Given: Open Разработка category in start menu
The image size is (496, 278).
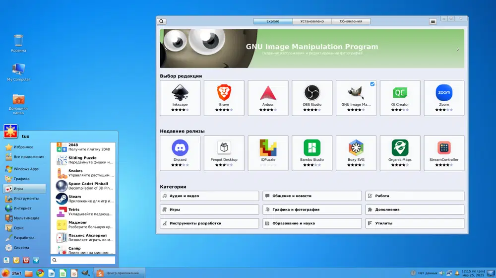Looking at the screenshot, I should click(24, 237).
